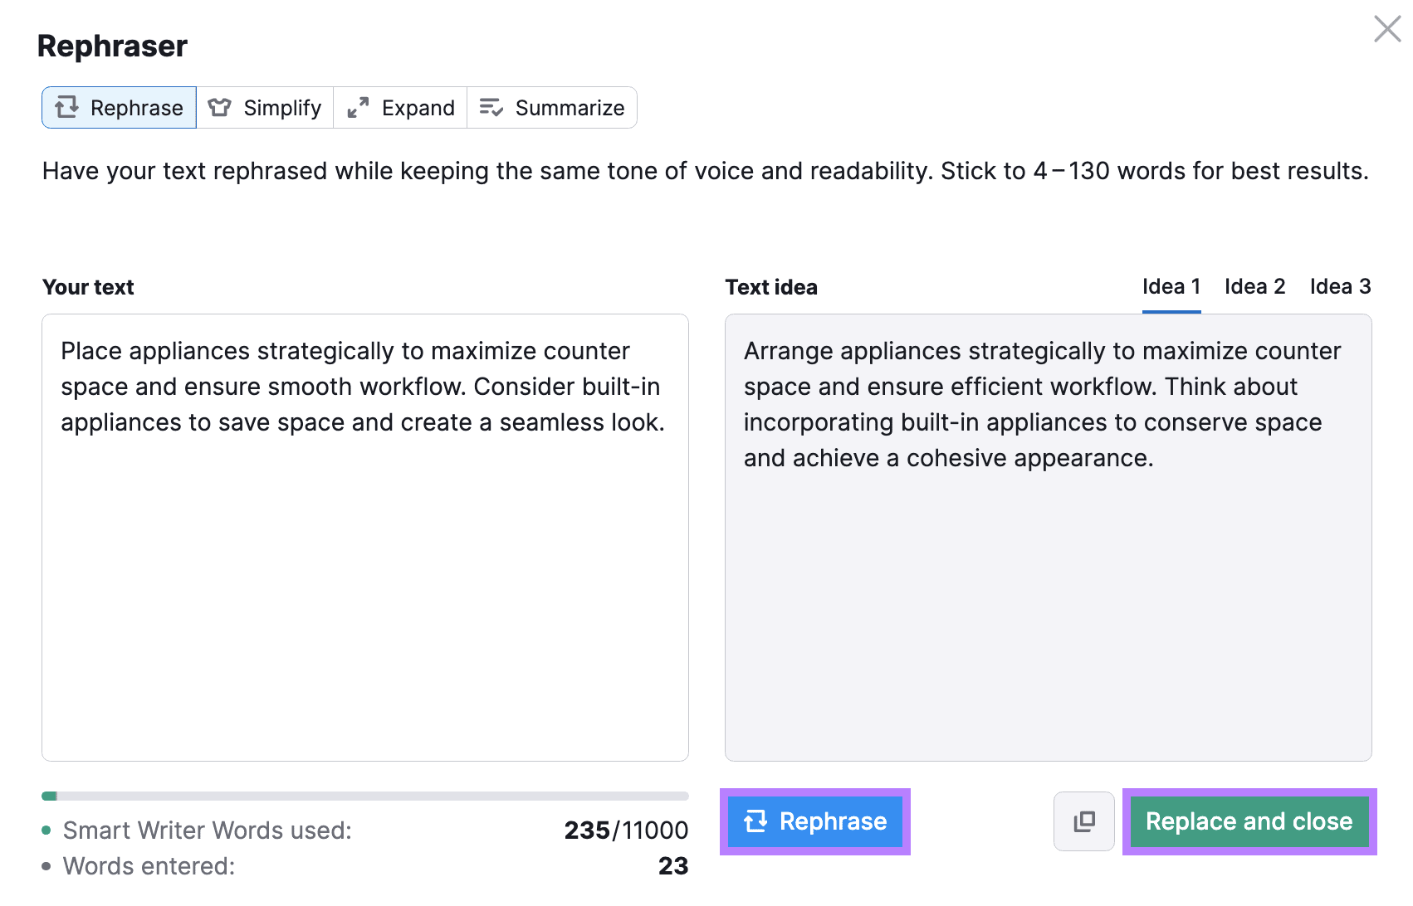Switch to the Idea 2 tab
This screenshot has width=1413, height=906.
point(1254,287)
